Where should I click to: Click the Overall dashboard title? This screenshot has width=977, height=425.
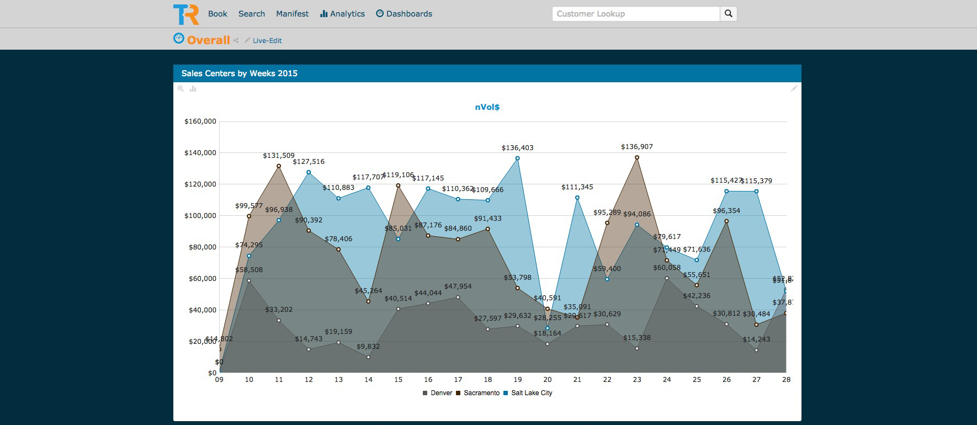pyautogui.click(x=208, y=40)
